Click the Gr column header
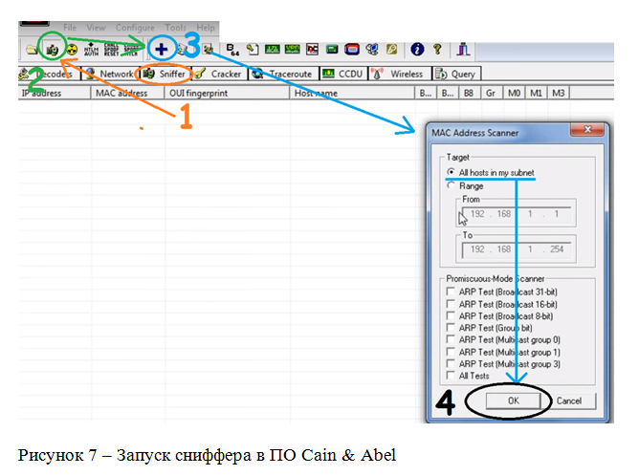This screenshot has width=639, height=476. [491, 94]
